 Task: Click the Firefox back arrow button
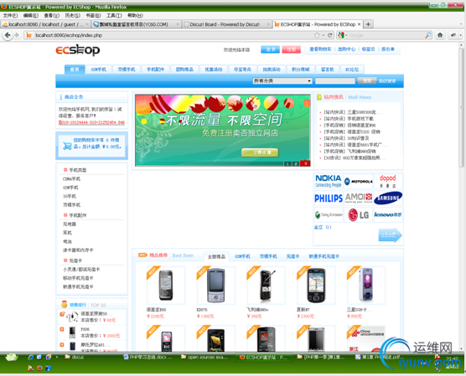(x=8, y=35)
